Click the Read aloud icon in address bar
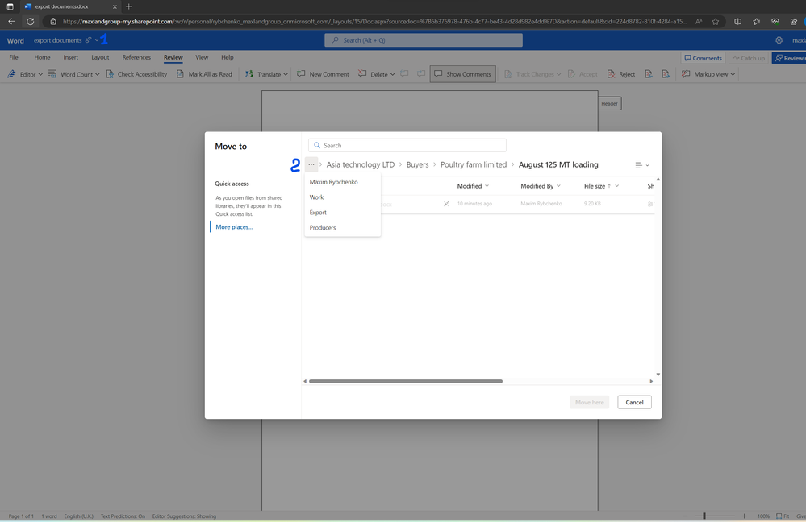Screen dimensions: 806x522 click(x=699, y=22)
